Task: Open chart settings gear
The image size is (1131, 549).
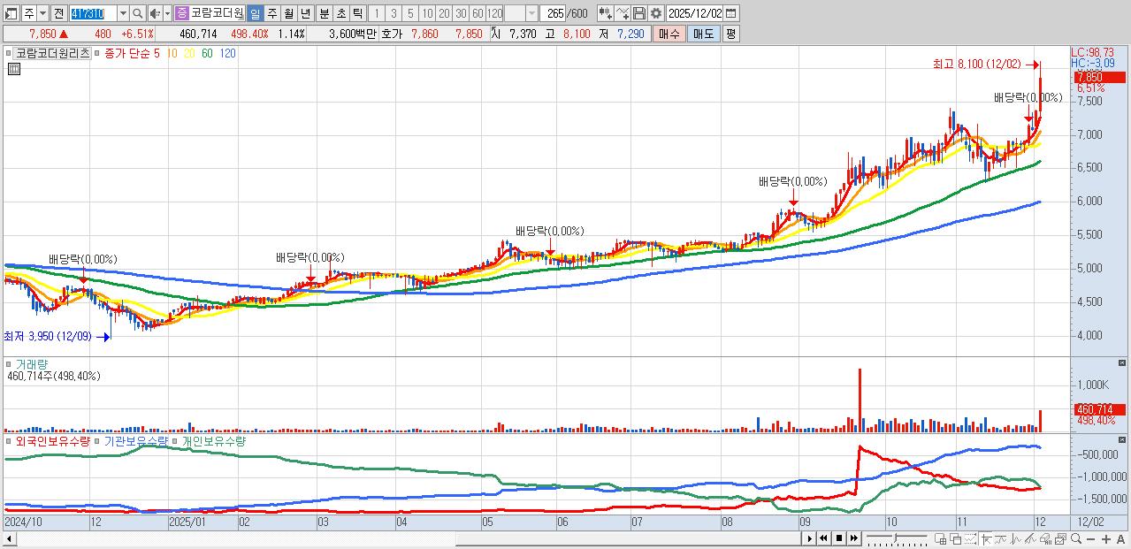Action: (x=656, y=13)
